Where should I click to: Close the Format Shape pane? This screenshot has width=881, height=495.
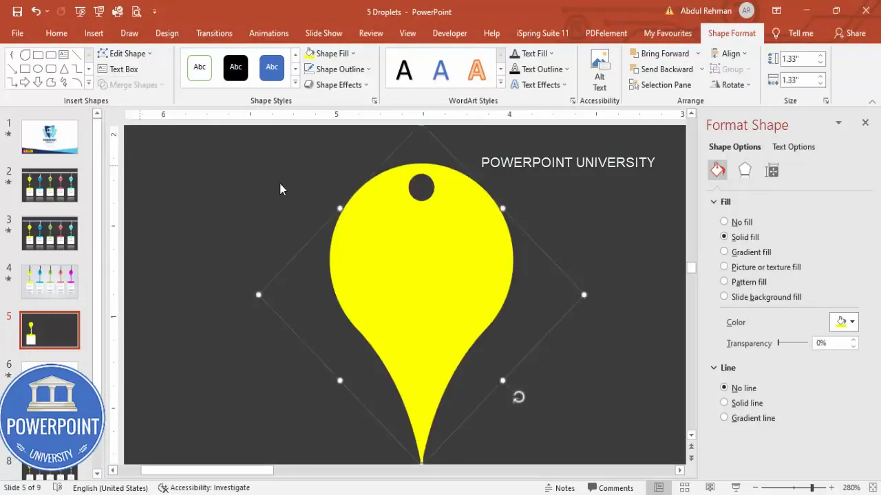865,122
